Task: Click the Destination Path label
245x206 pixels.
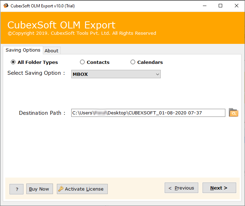Action: (42, 113)
